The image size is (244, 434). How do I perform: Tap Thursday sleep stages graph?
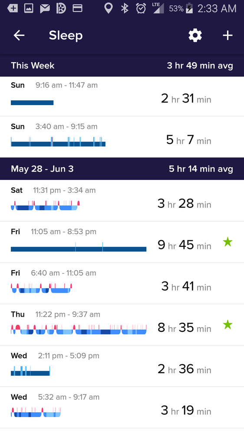coord(79,329)
